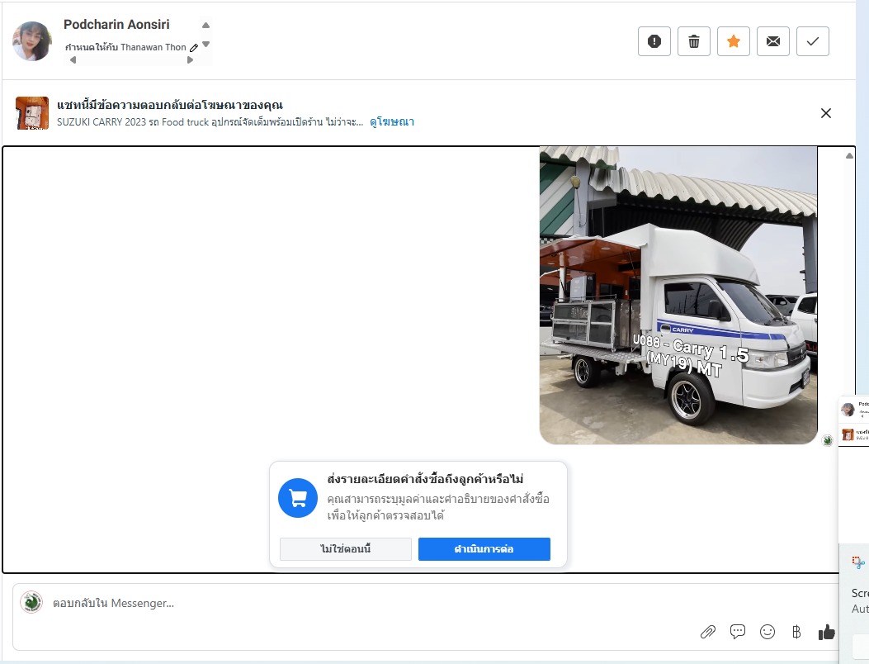Screen dimensions: 869x664
Task: Click the header's left scroll arrow
Action: click(73, 60)
